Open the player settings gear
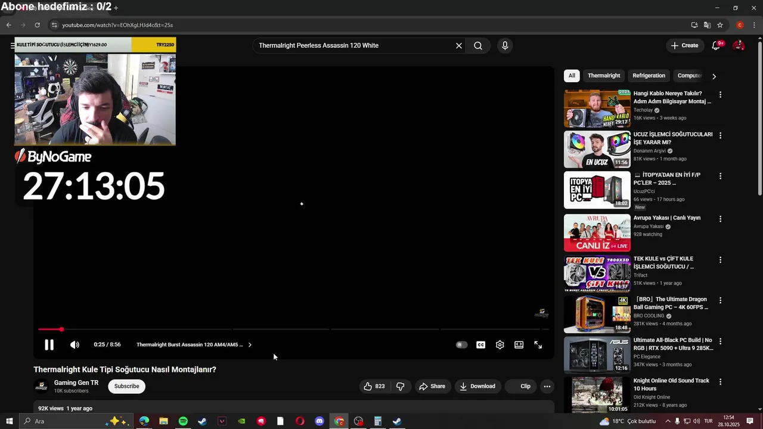Screen dimensions: 763x429 click(x=500, y=345)
